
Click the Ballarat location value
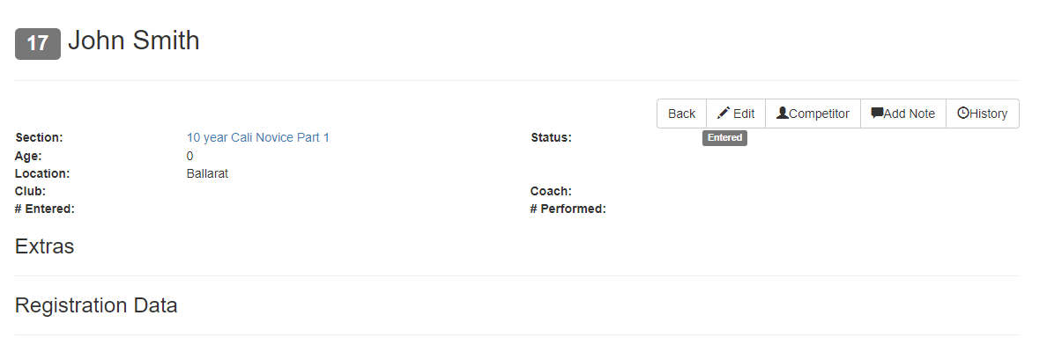(x=208, y=174)
